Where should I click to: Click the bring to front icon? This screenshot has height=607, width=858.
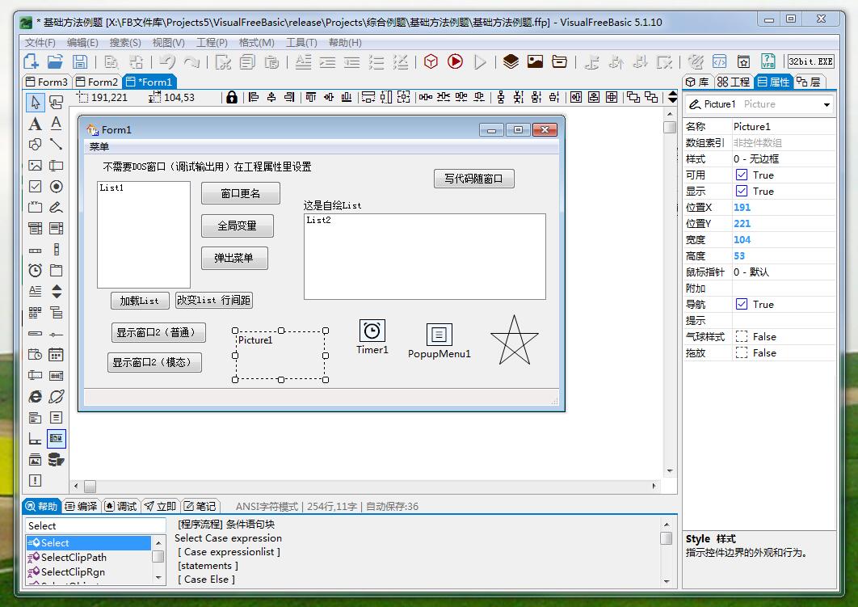633,98
